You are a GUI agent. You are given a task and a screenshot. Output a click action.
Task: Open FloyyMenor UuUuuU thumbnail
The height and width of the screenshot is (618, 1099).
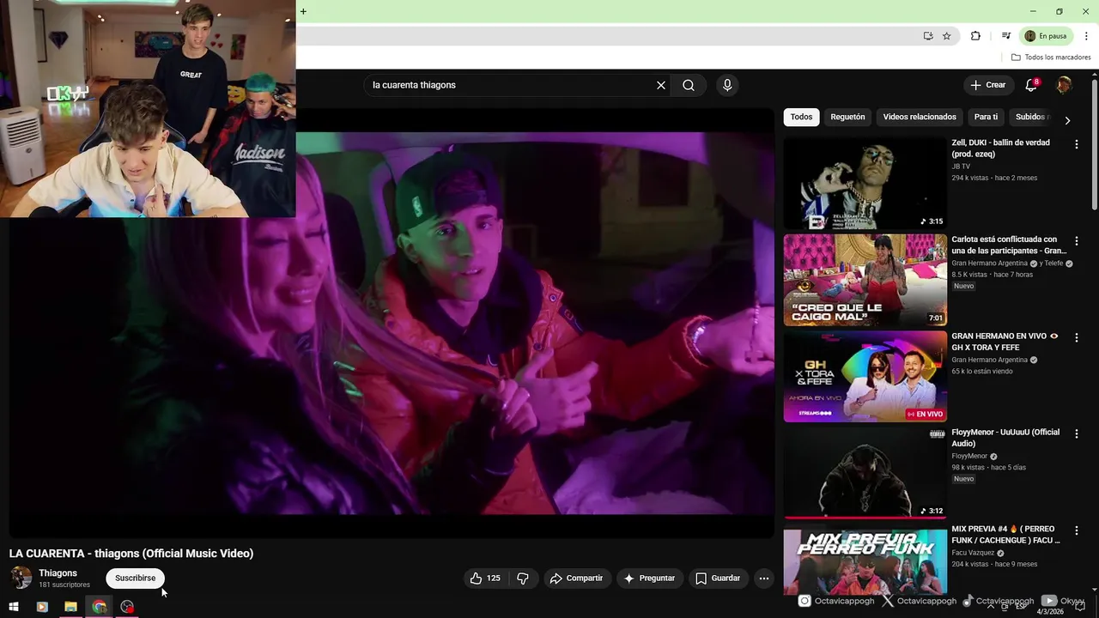tap(865, 473)
